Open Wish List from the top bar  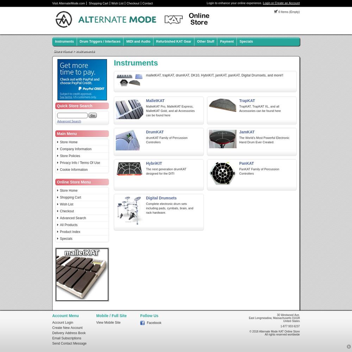tap(118, 4)
